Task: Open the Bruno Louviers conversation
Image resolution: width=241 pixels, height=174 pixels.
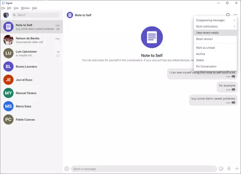Action: click(32, 66)
